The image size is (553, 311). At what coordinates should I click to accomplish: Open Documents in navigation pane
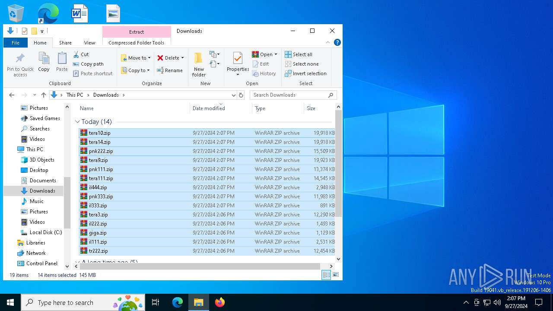(38, 181)
